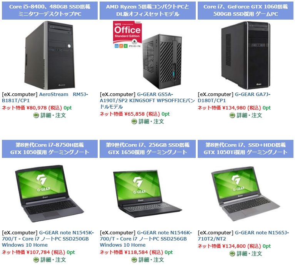Click green arrow icon under AeroStream RM5J
295x267 pixels.
click(x=36, y=115)
